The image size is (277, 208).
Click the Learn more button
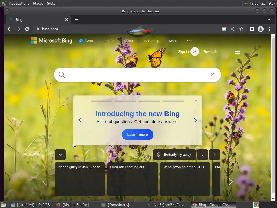pyautogui.click(x=137, y=135)
